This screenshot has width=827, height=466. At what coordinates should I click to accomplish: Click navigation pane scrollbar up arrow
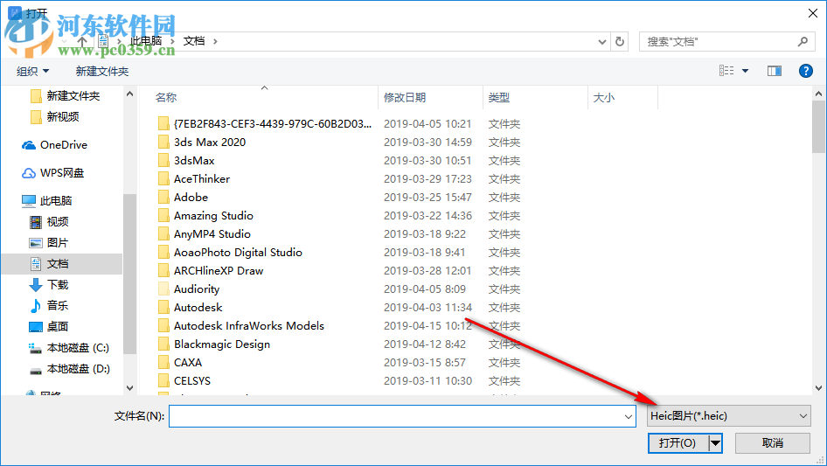pyautogui.click(x=129, y=94)
